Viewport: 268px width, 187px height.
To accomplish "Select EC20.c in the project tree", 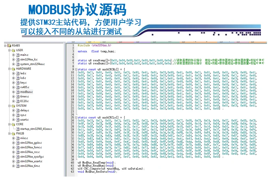I will (24, 101).
